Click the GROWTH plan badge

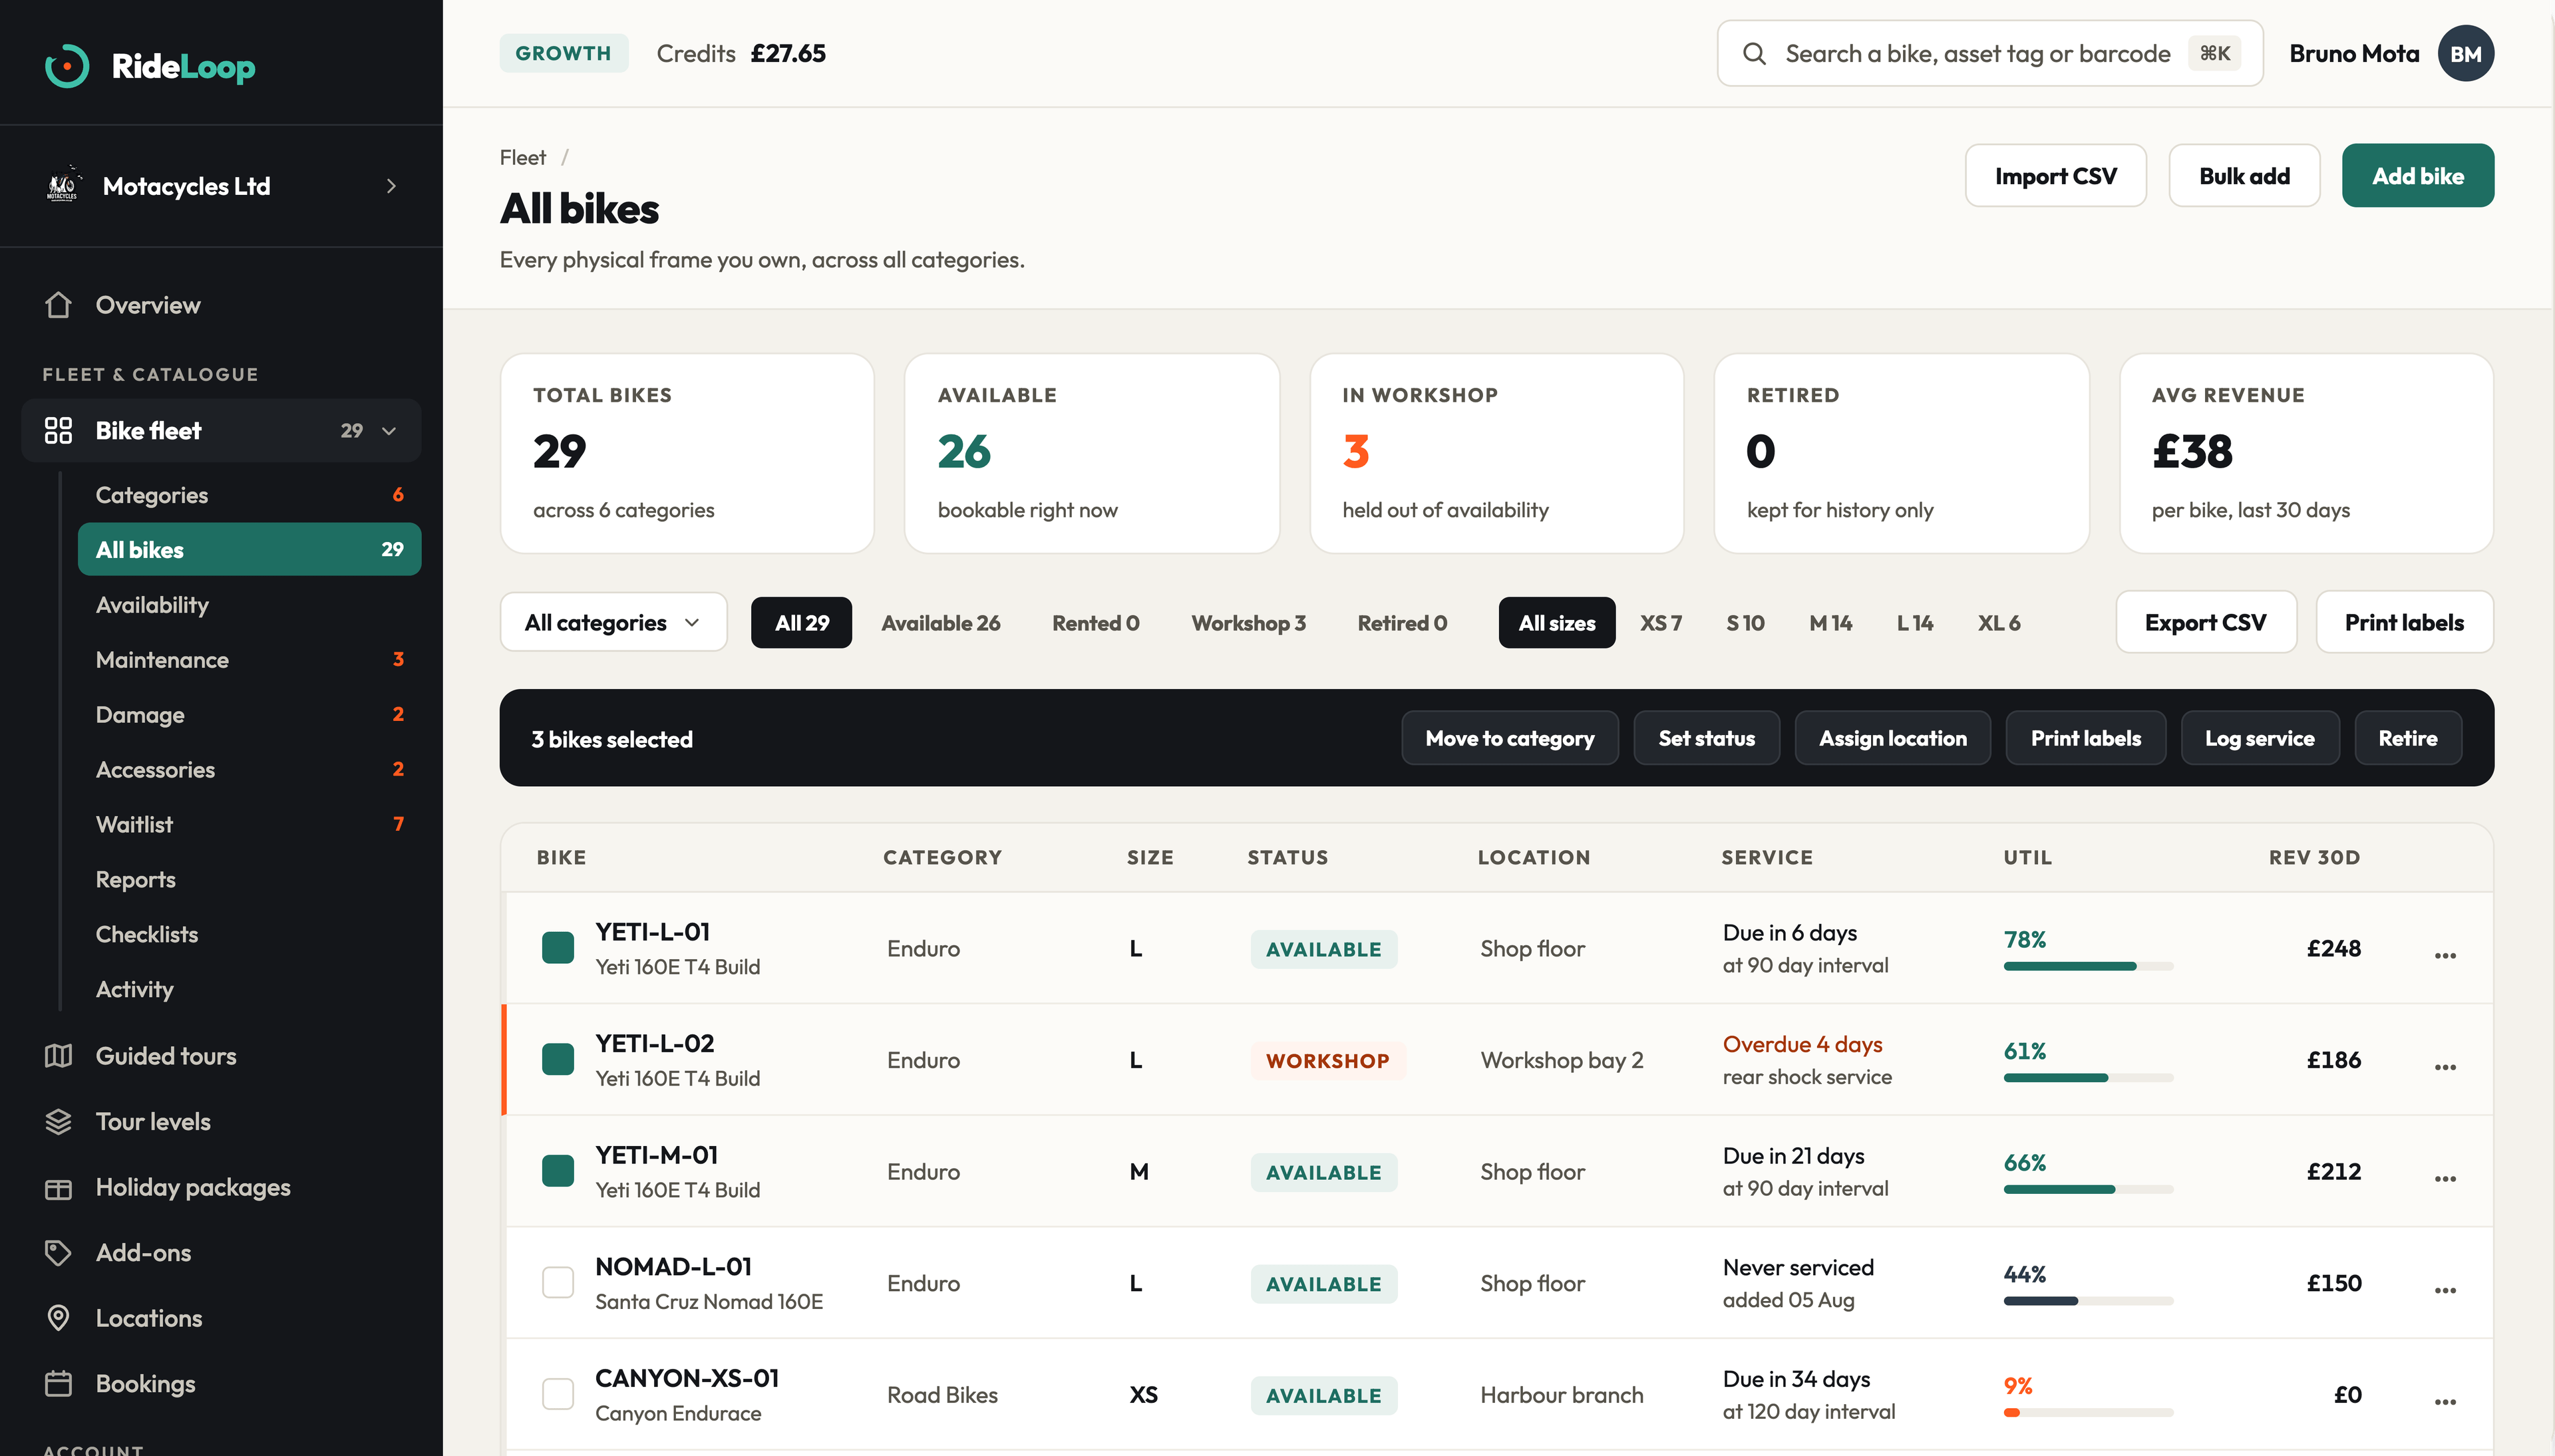563,53
